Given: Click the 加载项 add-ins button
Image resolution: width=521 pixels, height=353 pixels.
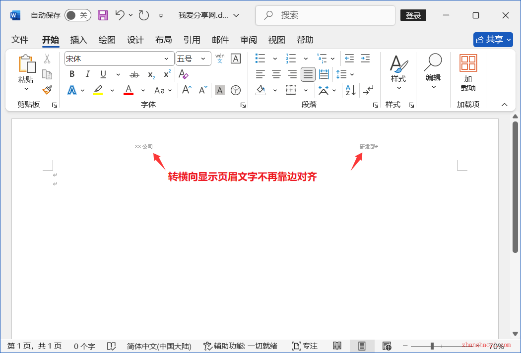Looking at the screenshot, I should pyautogui.click(x=468, y=73).
